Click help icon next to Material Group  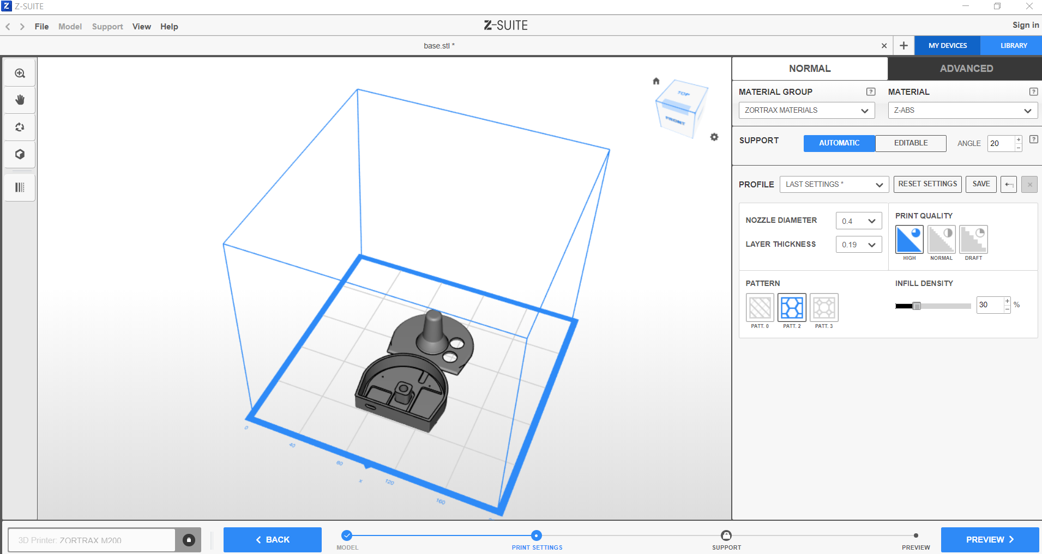click(871, 92)
